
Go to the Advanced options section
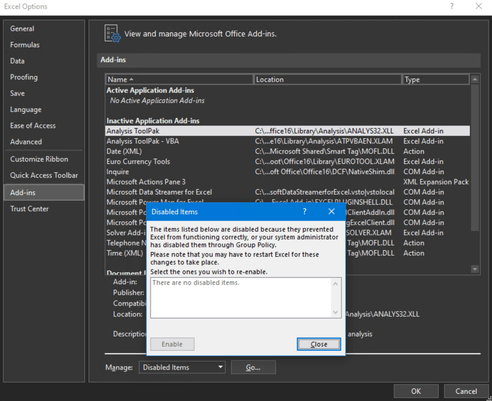coord(26,142)
